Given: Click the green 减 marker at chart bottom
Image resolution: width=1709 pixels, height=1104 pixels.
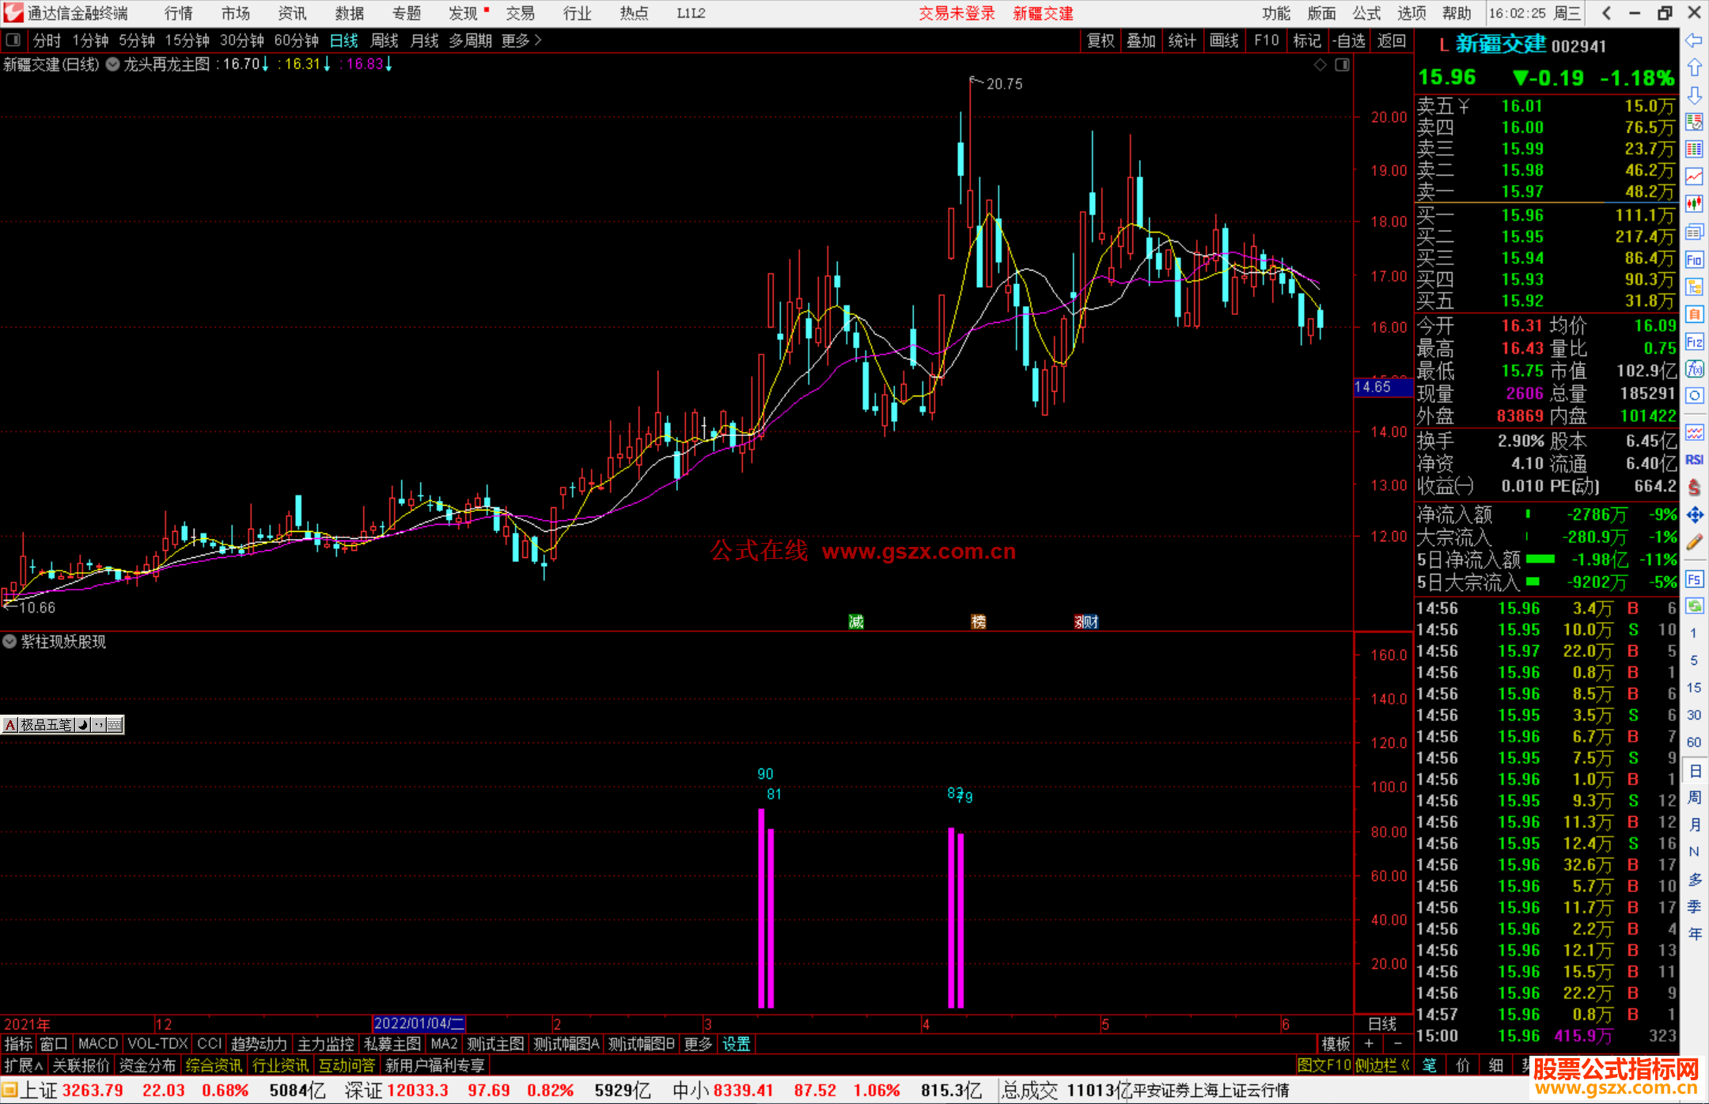Looking at the screenshot, I should click(x=856, y=622).
